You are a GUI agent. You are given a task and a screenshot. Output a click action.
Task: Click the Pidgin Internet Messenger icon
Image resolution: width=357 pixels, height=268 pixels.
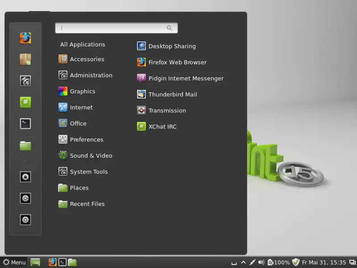pyautogui.click(x=141, y=78)
